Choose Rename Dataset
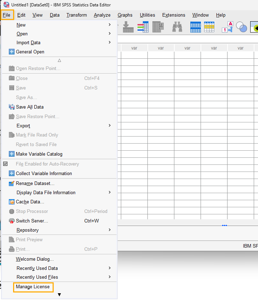Viewport: 258px width, 301px height. 60,183
